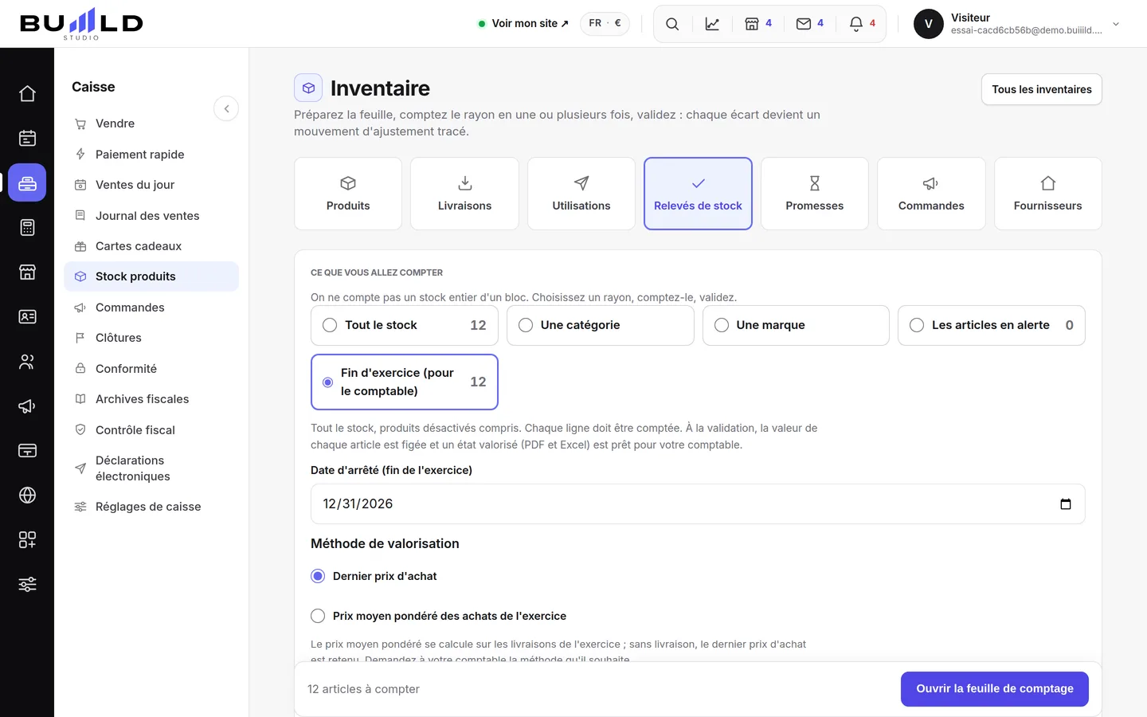Click the search magnifier in top bar

click(x=672, y=24)
